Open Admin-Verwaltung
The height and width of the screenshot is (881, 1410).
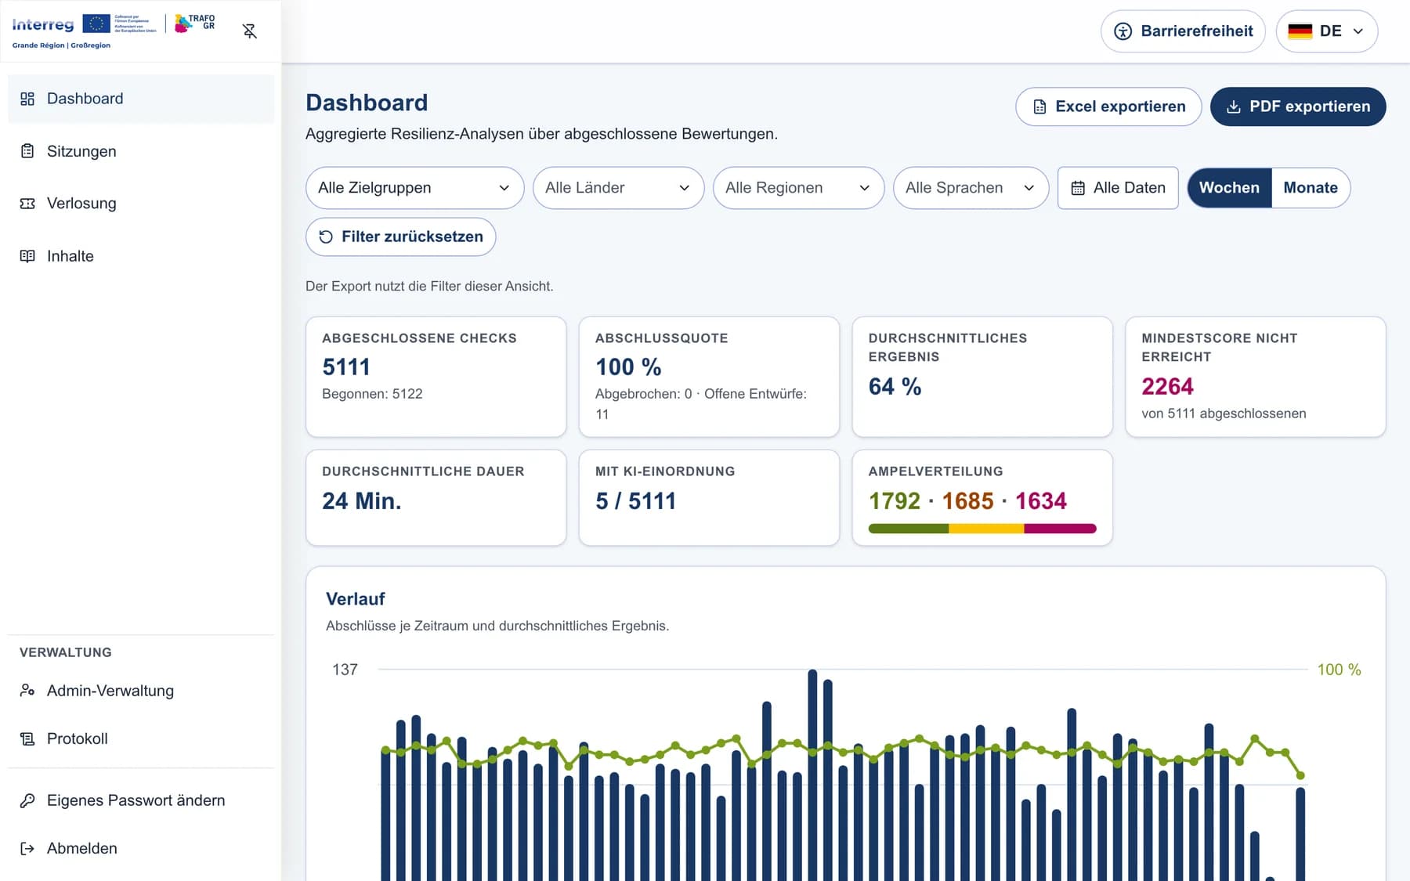click(141, 691)
